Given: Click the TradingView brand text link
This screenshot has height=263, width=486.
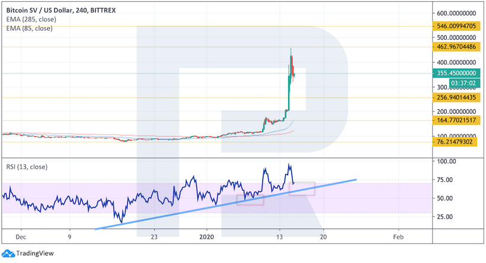Looking at the screenshot, I should click(x=34, y=254).
